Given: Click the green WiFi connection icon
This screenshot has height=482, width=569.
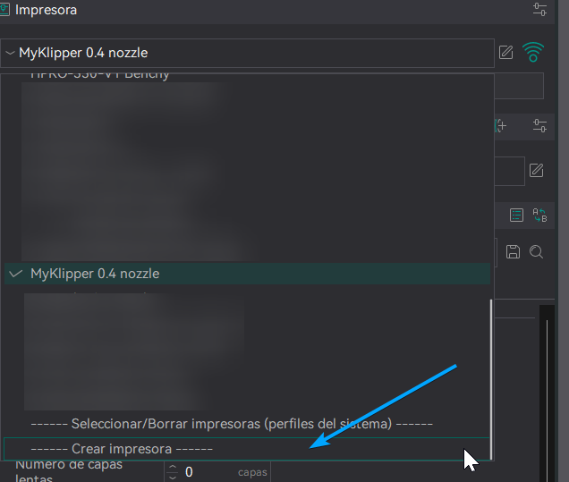Looking at the screenshot, I should tap(534, 53).
